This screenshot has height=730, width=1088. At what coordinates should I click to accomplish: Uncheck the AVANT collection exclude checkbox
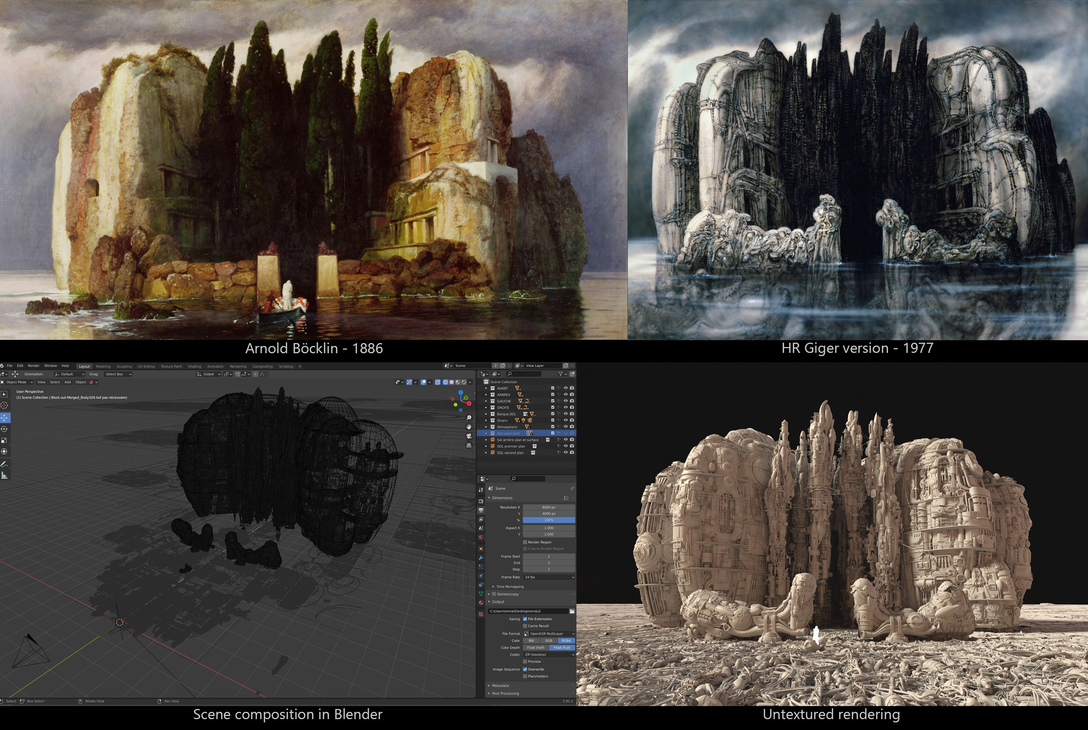(x=553, y=388)
